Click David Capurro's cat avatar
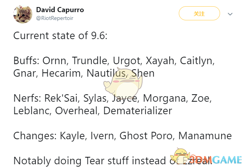The image size is (246, 167). coord(23,14)
